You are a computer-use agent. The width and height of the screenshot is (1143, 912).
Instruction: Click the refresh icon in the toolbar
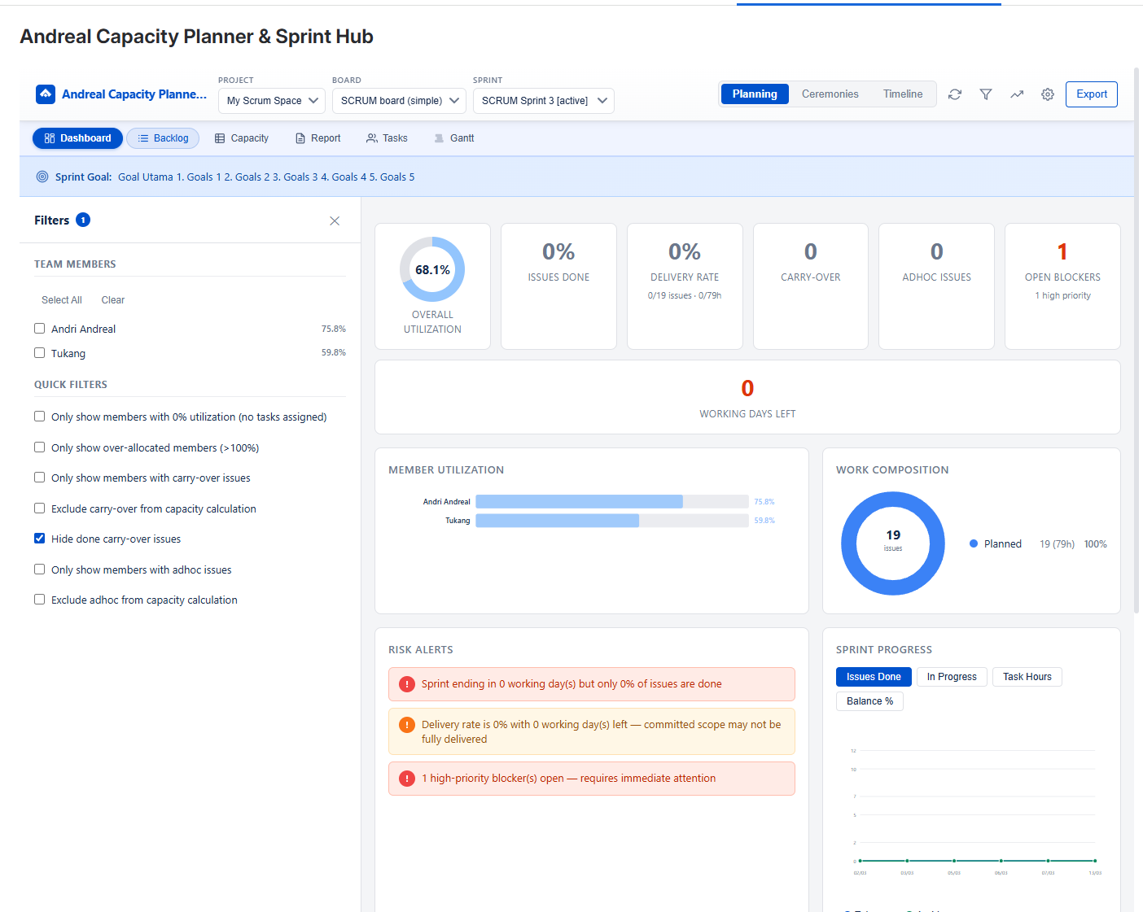pyautogui.click(x=954, y=94)
